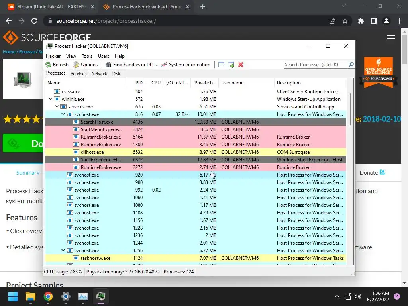Select the taskhostw.exe process
The image size is (408, 306).
click(195, 258)
